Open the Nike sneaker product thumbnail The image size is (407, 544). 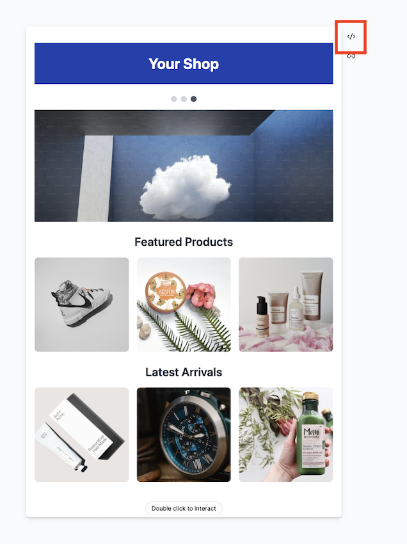coord(81,304)
